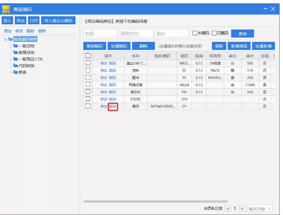Click the 代码转换 folder icon
Screen dimensions: 283x215
(x=15, y=66)
